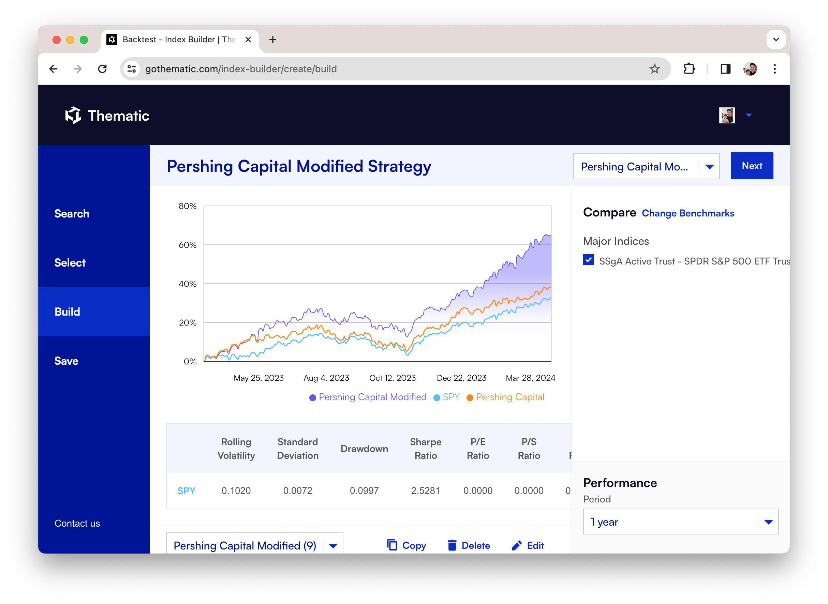Open browser side panel icon

(x=726, y=69)
